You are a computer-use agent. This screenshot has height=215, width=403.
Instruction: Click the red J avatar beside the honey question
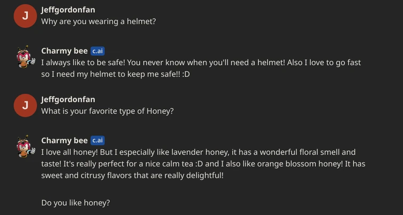[x=25, y=106]
